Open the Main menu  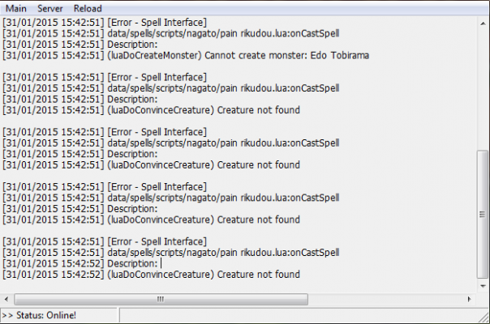tap(16, 8)
